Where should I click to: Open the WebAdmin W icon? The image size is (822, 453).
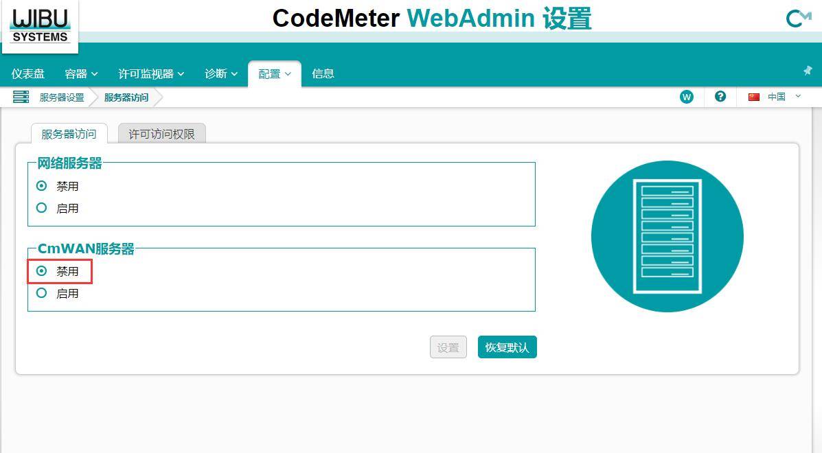686,97
